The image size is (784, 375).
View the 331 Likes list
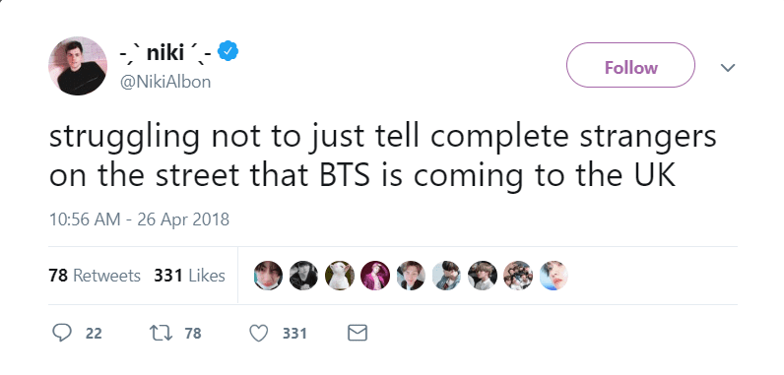189,276
